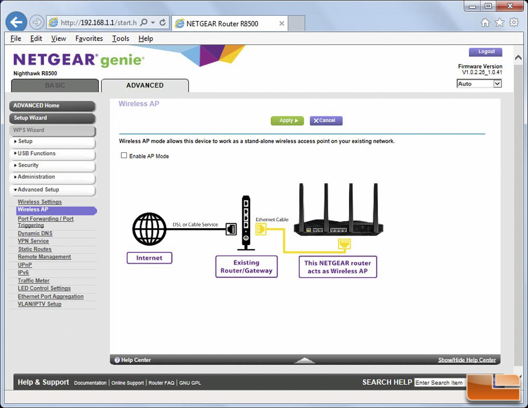
Task: Open Remote Management settings
Action: (x=44, y=257)
